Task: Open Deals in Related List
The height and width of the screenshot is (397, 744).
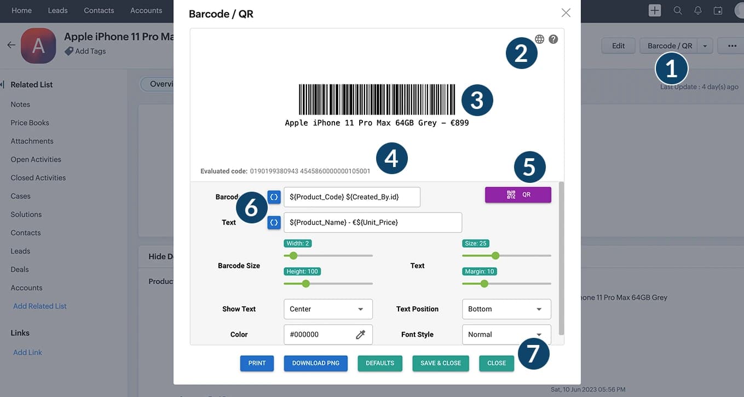Action: coord(19,269)
